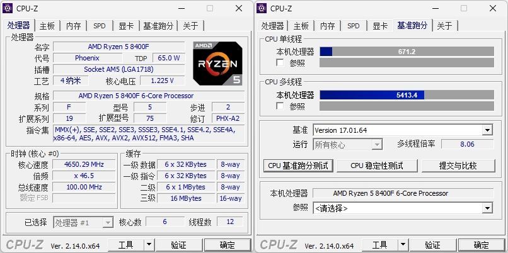
Task: Click the CPU-Z app icon in left window title bar
Action: pos(8,8)
